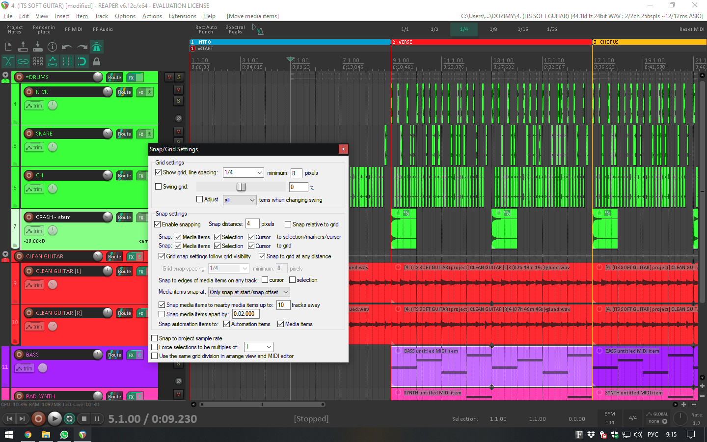Click the trim envelope button on the BASS track
Viewport: 707px width, 442px height.
(24, 368)
